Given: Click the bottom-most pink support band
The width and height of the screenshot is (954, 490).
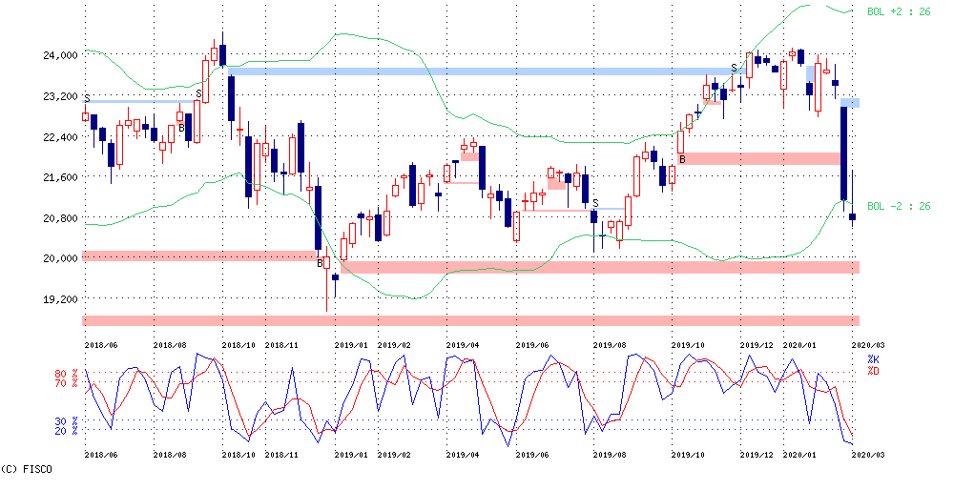Looking at the screenshot, I should click(470, 320).
